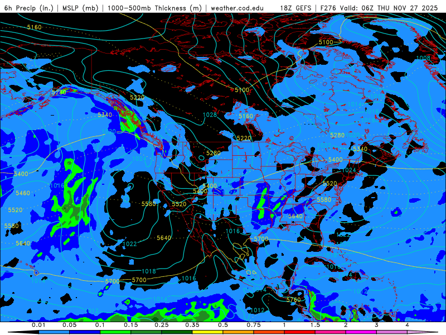Select the "1000-500mb Thickness (m)" title text
Screen dimensions: 446x335
pos(154,8)
